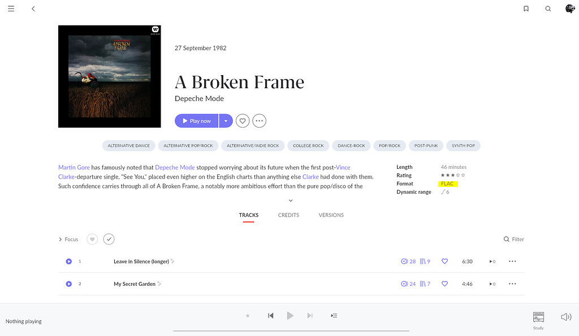
Task: Click the A Broken Frame album cover
Action: click(x=110, y=76)
